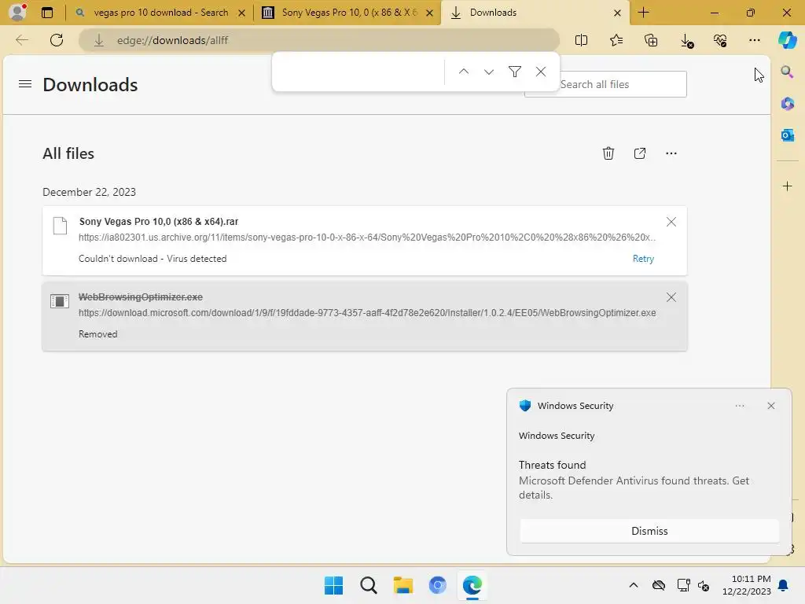Screen dimensions: 805x604
Task: Open Edge Settings and more menu
Action: [754, 40]
